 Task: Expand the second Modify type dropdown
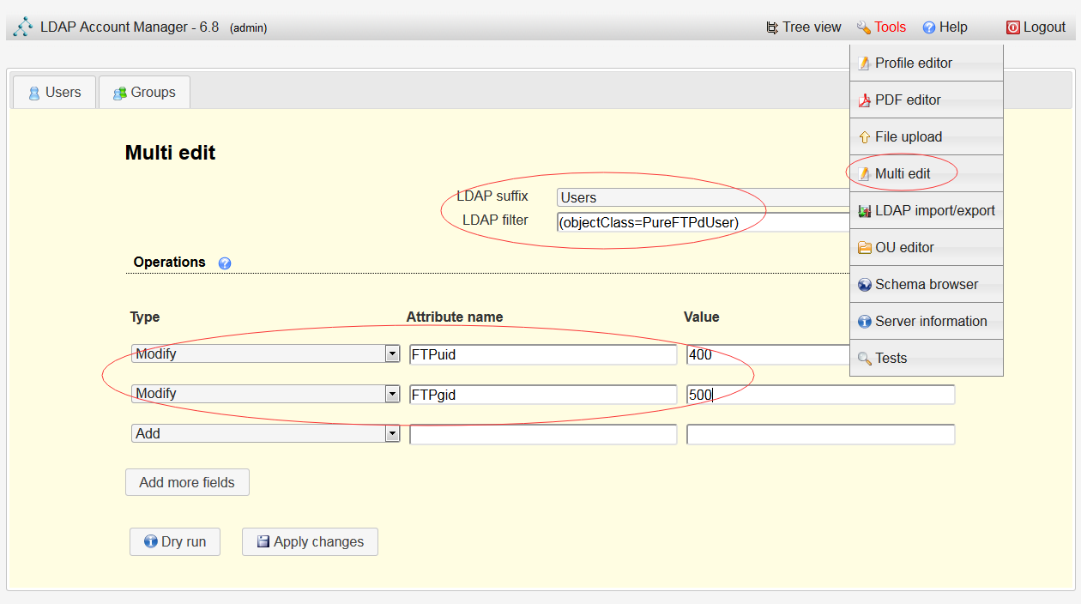[265, 394]
